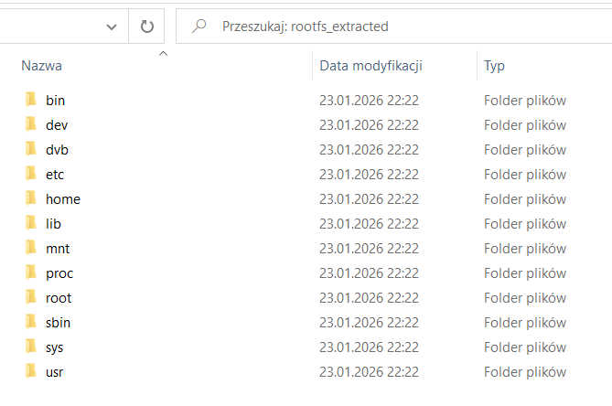The width and height of the screenshot is (612, 406).
Task: Toggle sort direction arrow above Nazwa
Action: click(x=163, y=54)
